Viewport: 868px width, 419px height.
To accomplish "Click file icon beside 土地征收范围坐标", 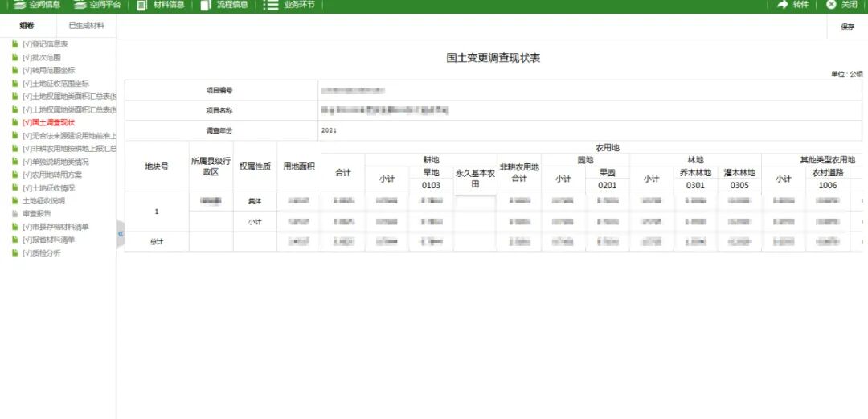I will [x=15, y=84].
